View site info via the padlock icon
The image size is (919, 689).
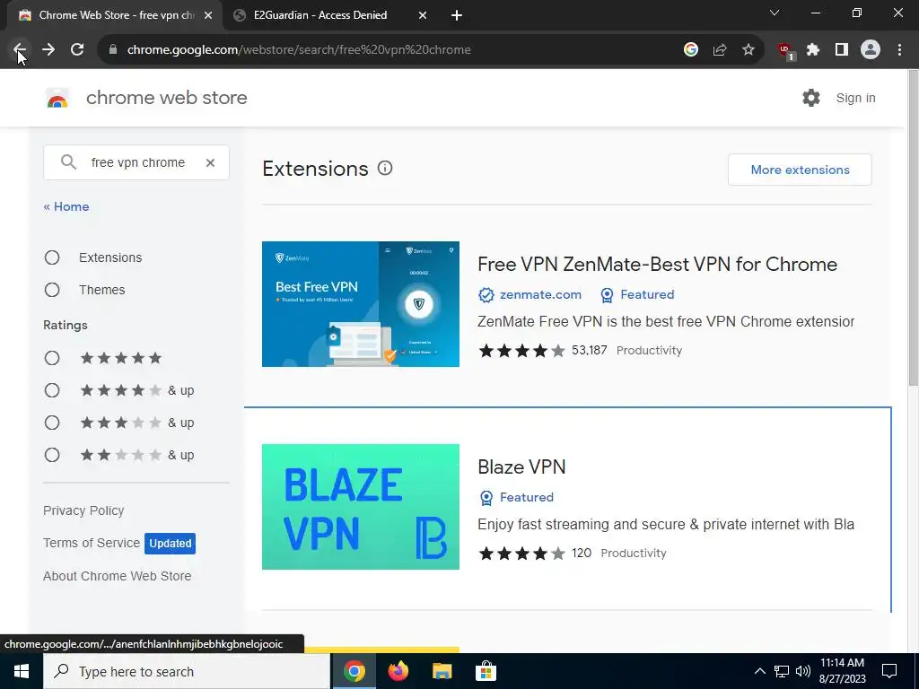(113, 50)
